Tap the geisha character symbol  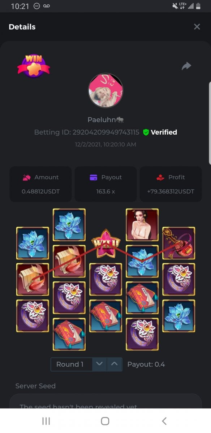(x=142, y=225)
